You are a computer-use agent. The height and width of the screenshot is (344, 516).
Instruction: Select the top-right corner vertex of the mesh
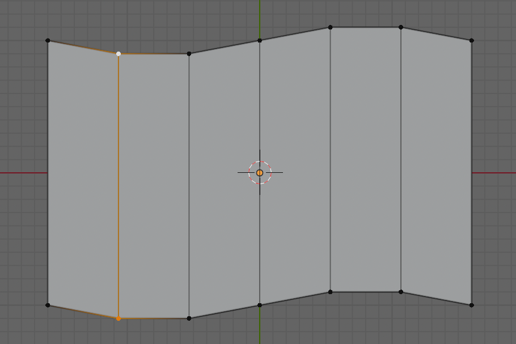click(471, 40)
